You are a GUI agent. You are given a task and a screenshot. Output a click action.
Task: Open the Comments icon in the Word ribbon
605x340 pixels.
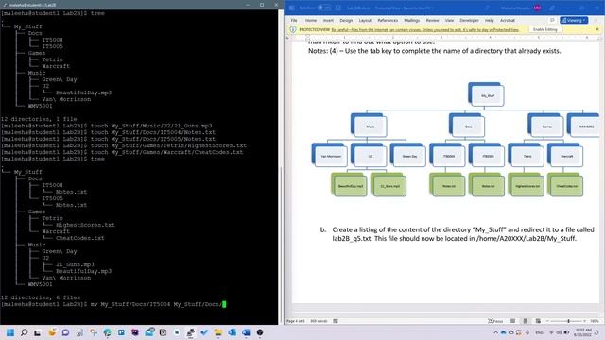(552, 20)
